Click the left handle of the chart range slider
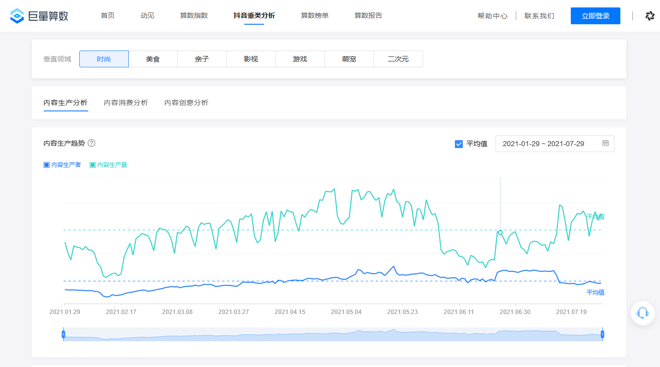The width and height of the screenshot is (660, 367). click(63, 334)
